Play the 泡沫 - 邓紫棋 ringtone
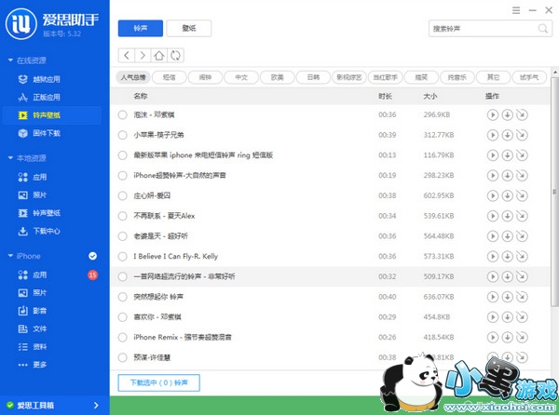Image resolution: width=559 pixels, height=415 pixels. coord(492,114)
